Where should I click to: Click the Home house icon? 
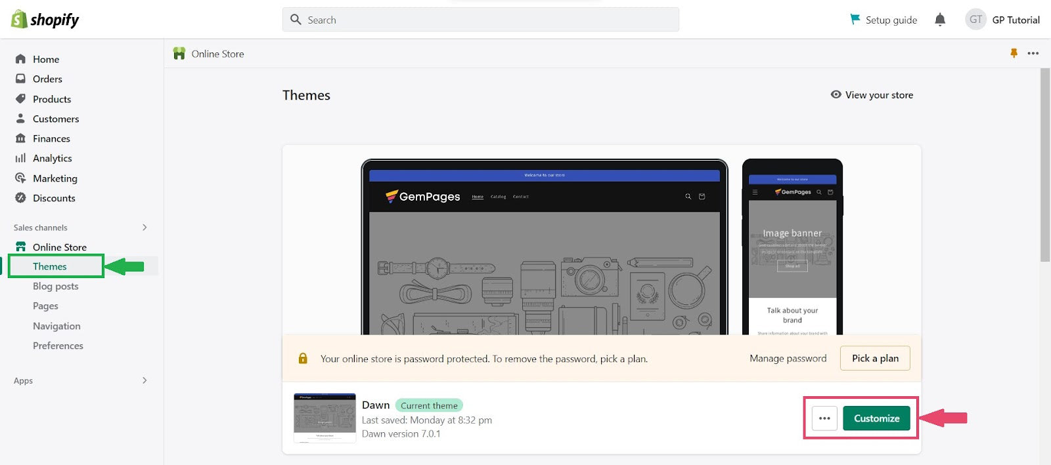pyautogui.click(x=20, y=59)
